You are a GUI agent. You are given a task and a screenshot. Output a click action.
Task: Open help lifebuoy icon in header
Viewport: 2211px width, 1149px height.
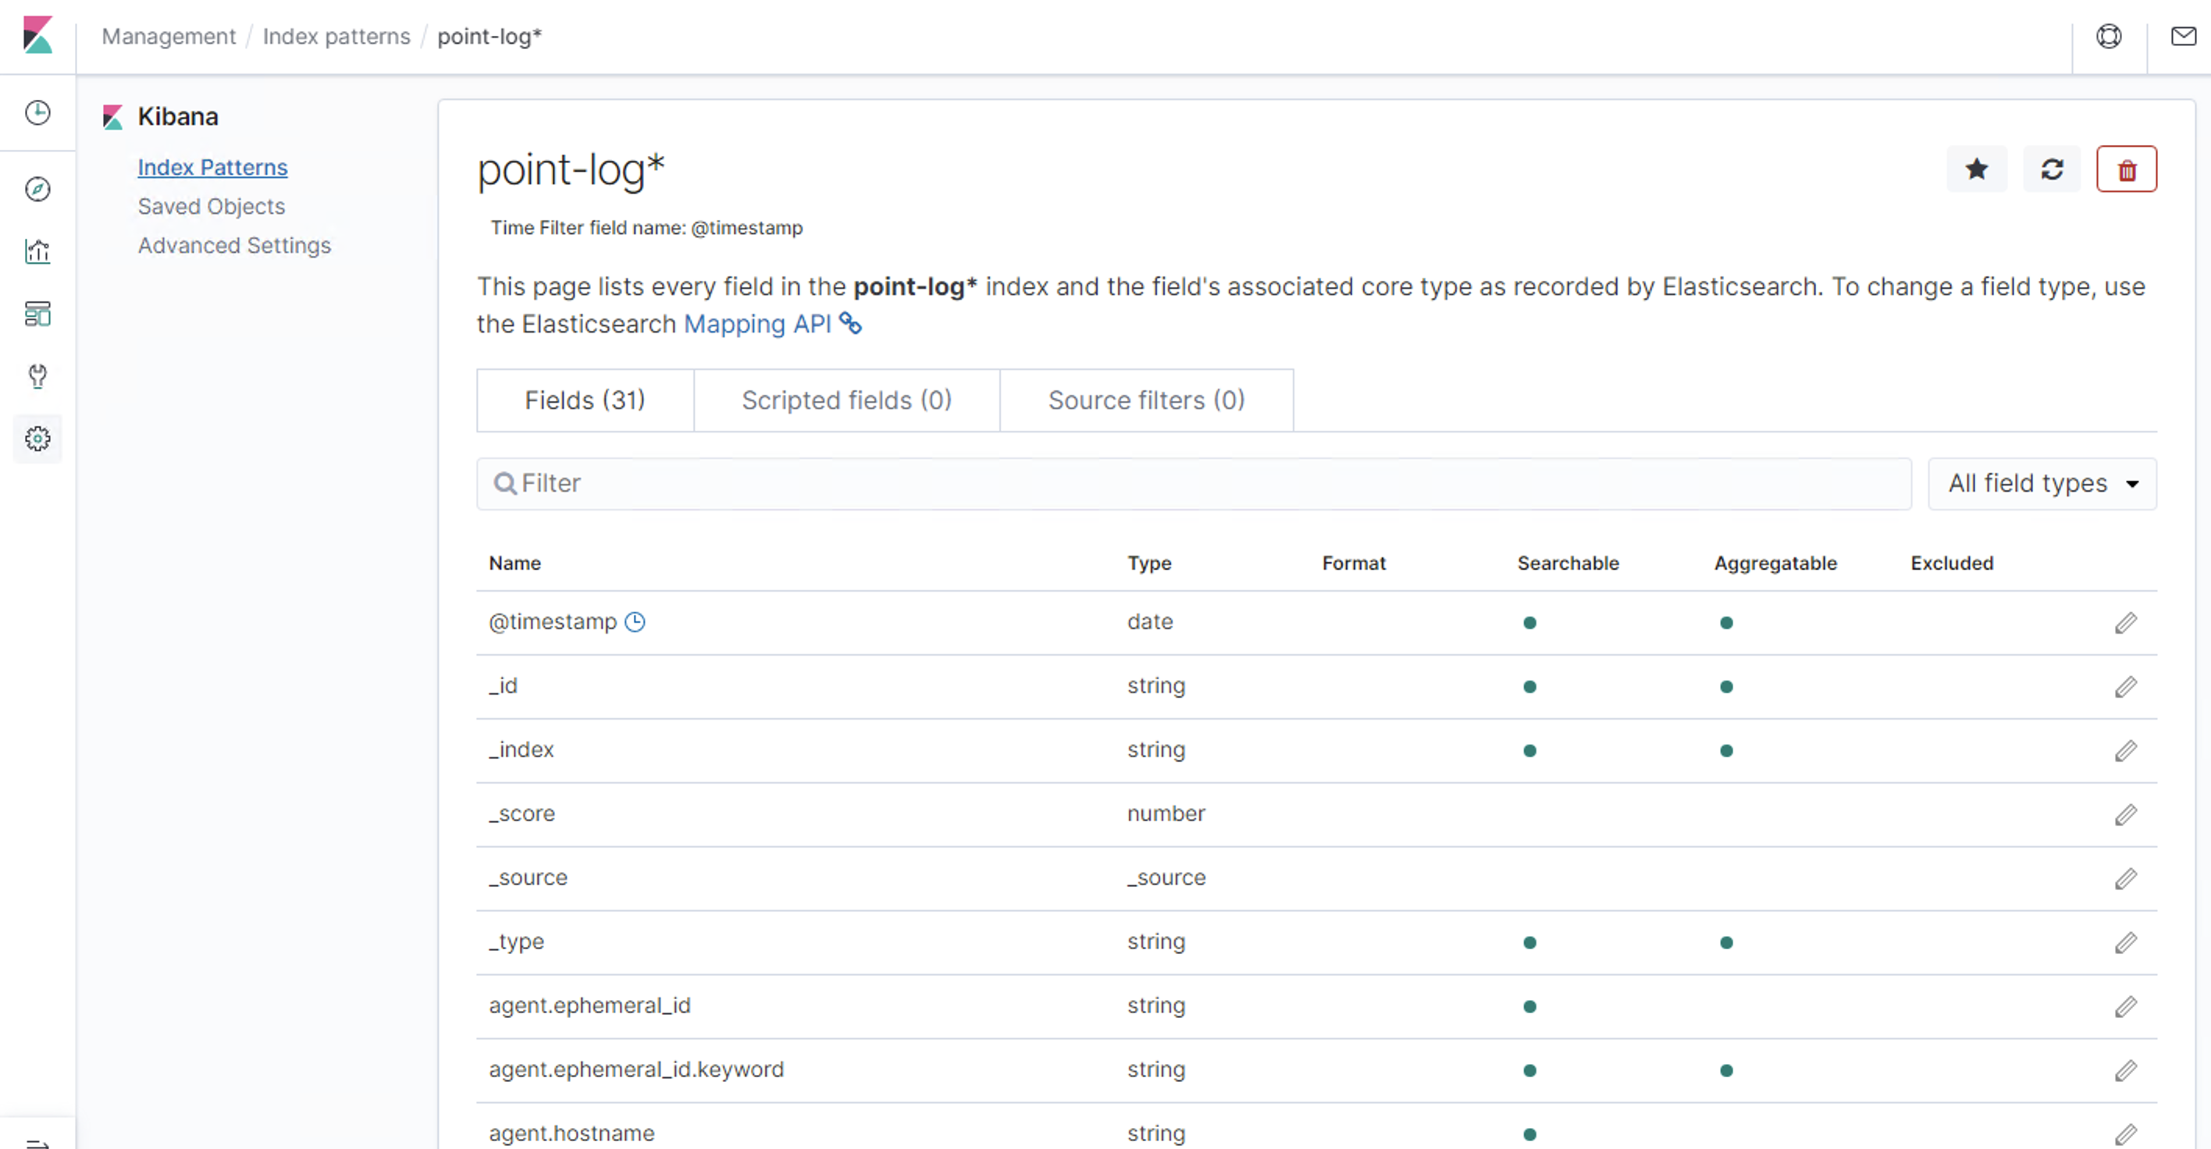point(2109,36)
